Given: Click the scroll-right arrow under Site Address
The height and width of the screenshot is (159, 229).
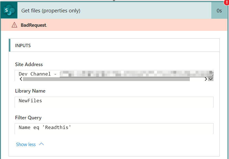Looking at the screenshot, I should (x=206, y=79).
